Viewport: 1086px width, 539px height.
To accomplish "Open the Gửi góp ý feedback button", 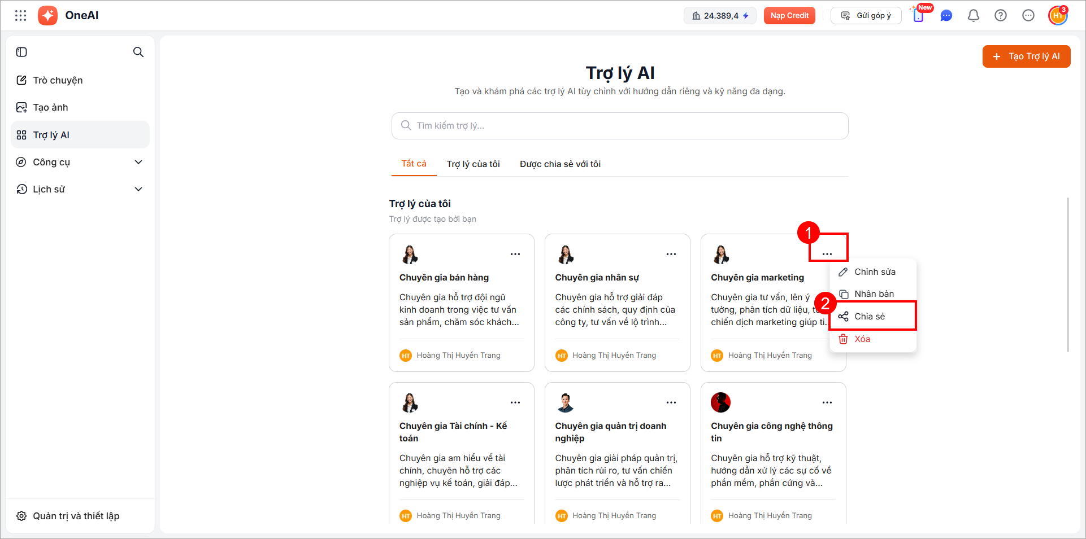I will point(866,16).
